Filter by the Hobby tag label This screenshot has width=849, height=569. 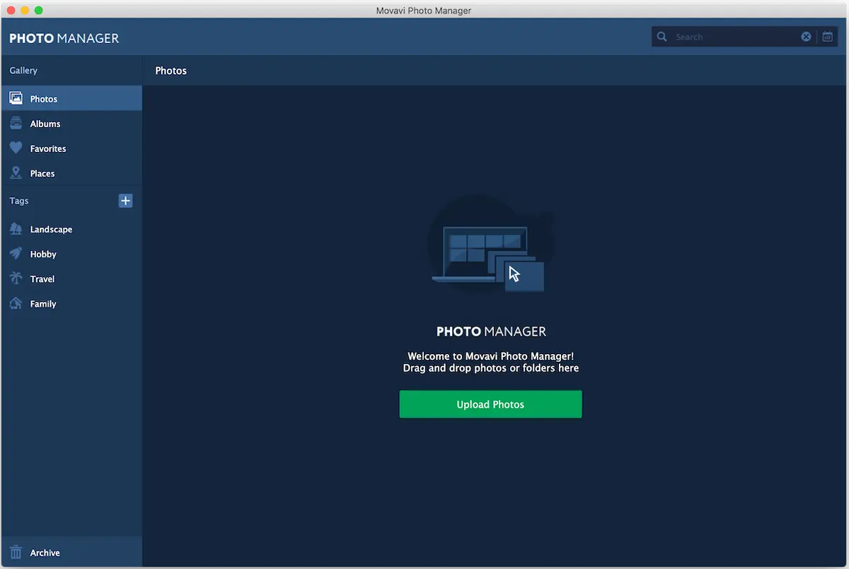(43, 254)
